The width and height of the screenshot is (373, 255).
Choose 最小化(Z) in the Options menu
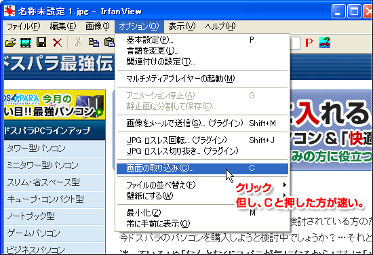202,213
